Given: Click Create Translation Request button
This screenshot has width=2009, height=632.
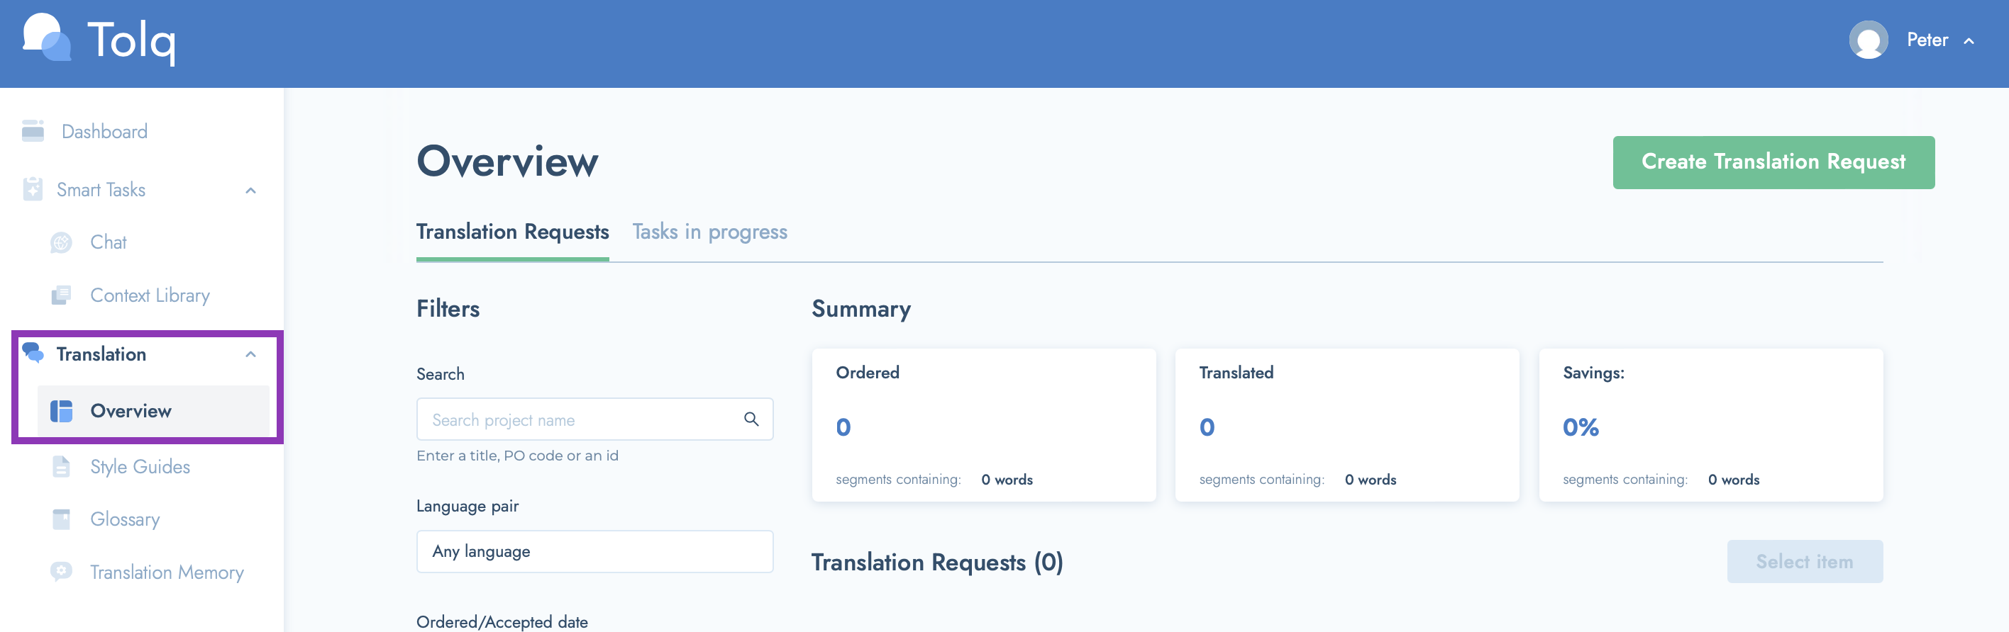Looking at the screenshot, I should 1773,162.
